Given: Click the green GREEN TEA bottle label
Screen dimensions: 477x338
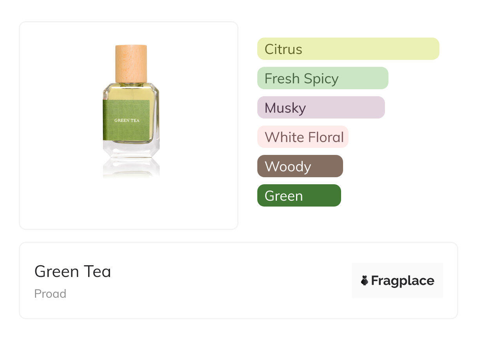Looking at the screenshot, I should pos(126,120).
